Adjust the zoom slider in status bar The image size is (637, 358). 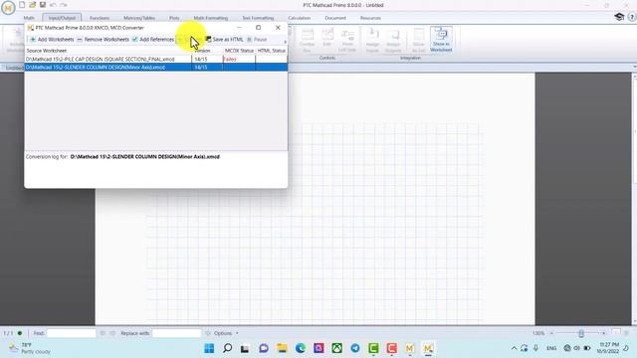tap(581, 333)
